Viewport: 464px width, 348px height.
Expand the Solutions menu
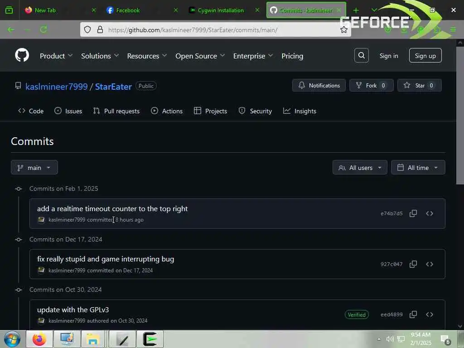tap(100, 56)
